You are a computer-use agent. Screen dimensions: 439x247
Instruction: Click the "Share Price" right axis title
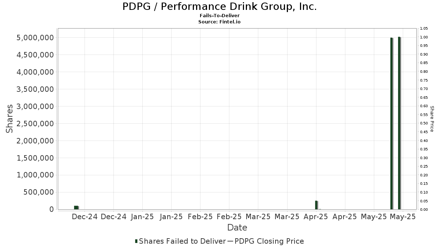(x=432, y=119)
